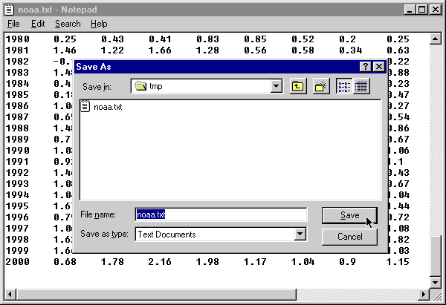Open the File menu
Viewport: 446px width, 305px height.
coord(13,24)
